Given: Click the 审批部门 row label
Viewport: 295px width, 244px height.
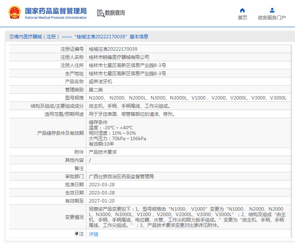Looking at the screenshot, I should coord(74,176).
